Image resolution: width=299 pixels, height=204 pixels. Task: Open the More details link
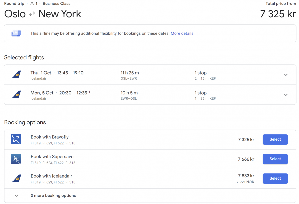click(182, 33)
